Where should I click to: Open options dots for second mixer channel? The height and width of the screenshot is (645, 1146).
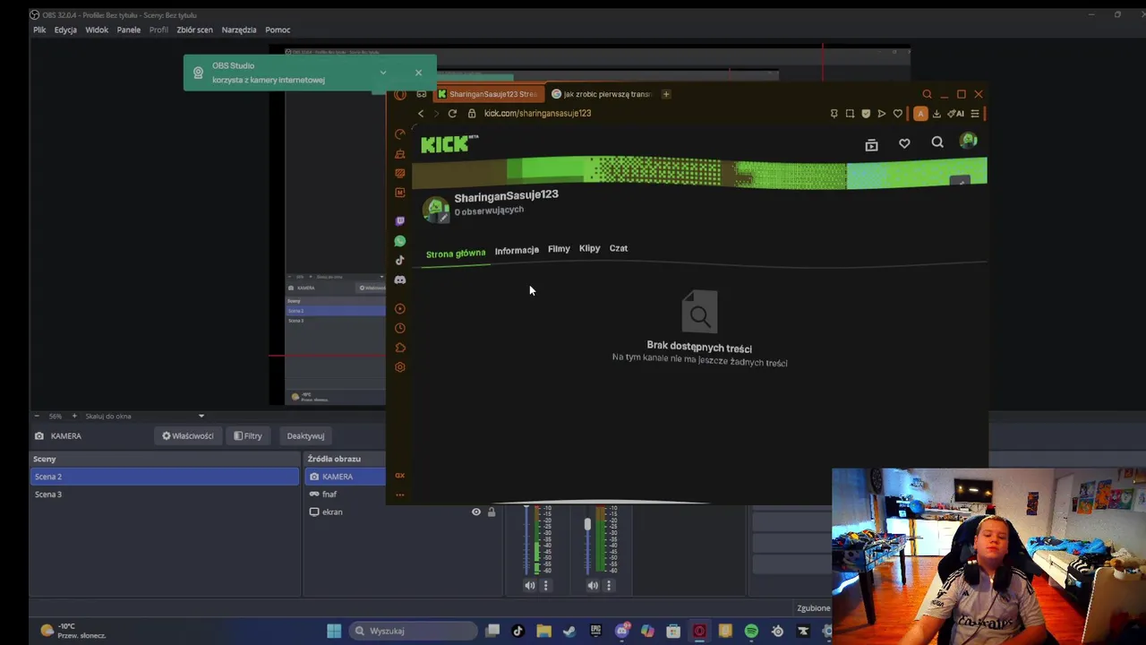[x=609, y=585]
